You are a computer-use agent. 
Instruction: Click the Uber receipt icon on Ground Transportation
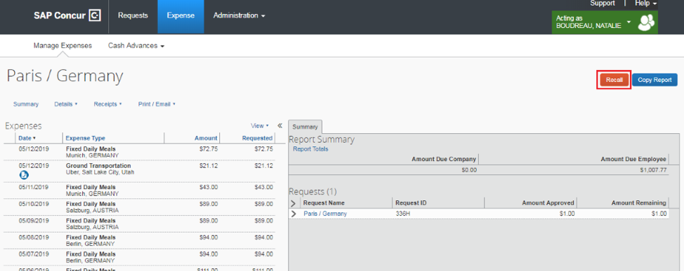click(24, 174)
